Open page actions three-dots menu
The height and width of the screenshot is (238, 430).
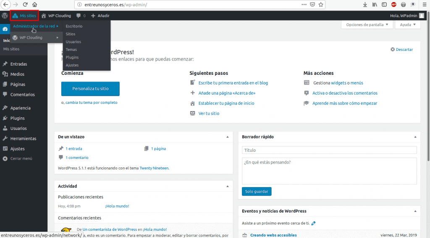pyautogui.click(x=304, y=4)
